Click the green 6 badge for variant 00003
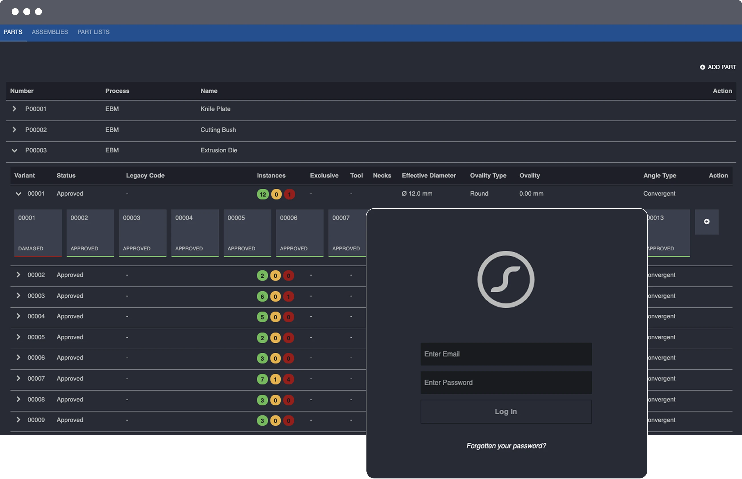Screen dimensions: 742x479 click(x=262, y=296)
